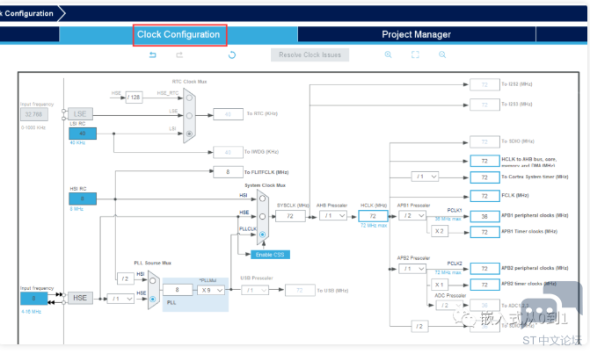Fit the clock diagram to the view
This screenshot has width=590, height=354.
point(415,54)
